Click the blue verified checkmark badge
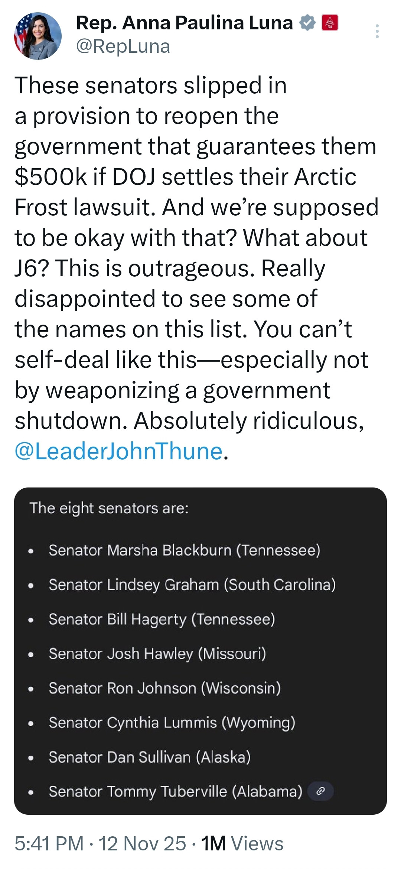Viewport: 401px width, 869px height. 307,23
